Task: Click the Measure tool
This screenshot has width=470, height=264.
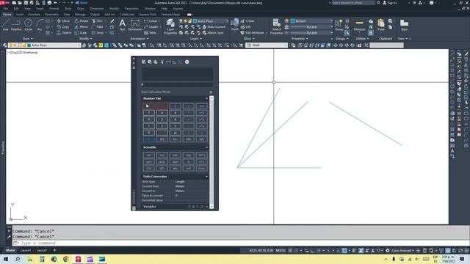Action: [359, 25]
